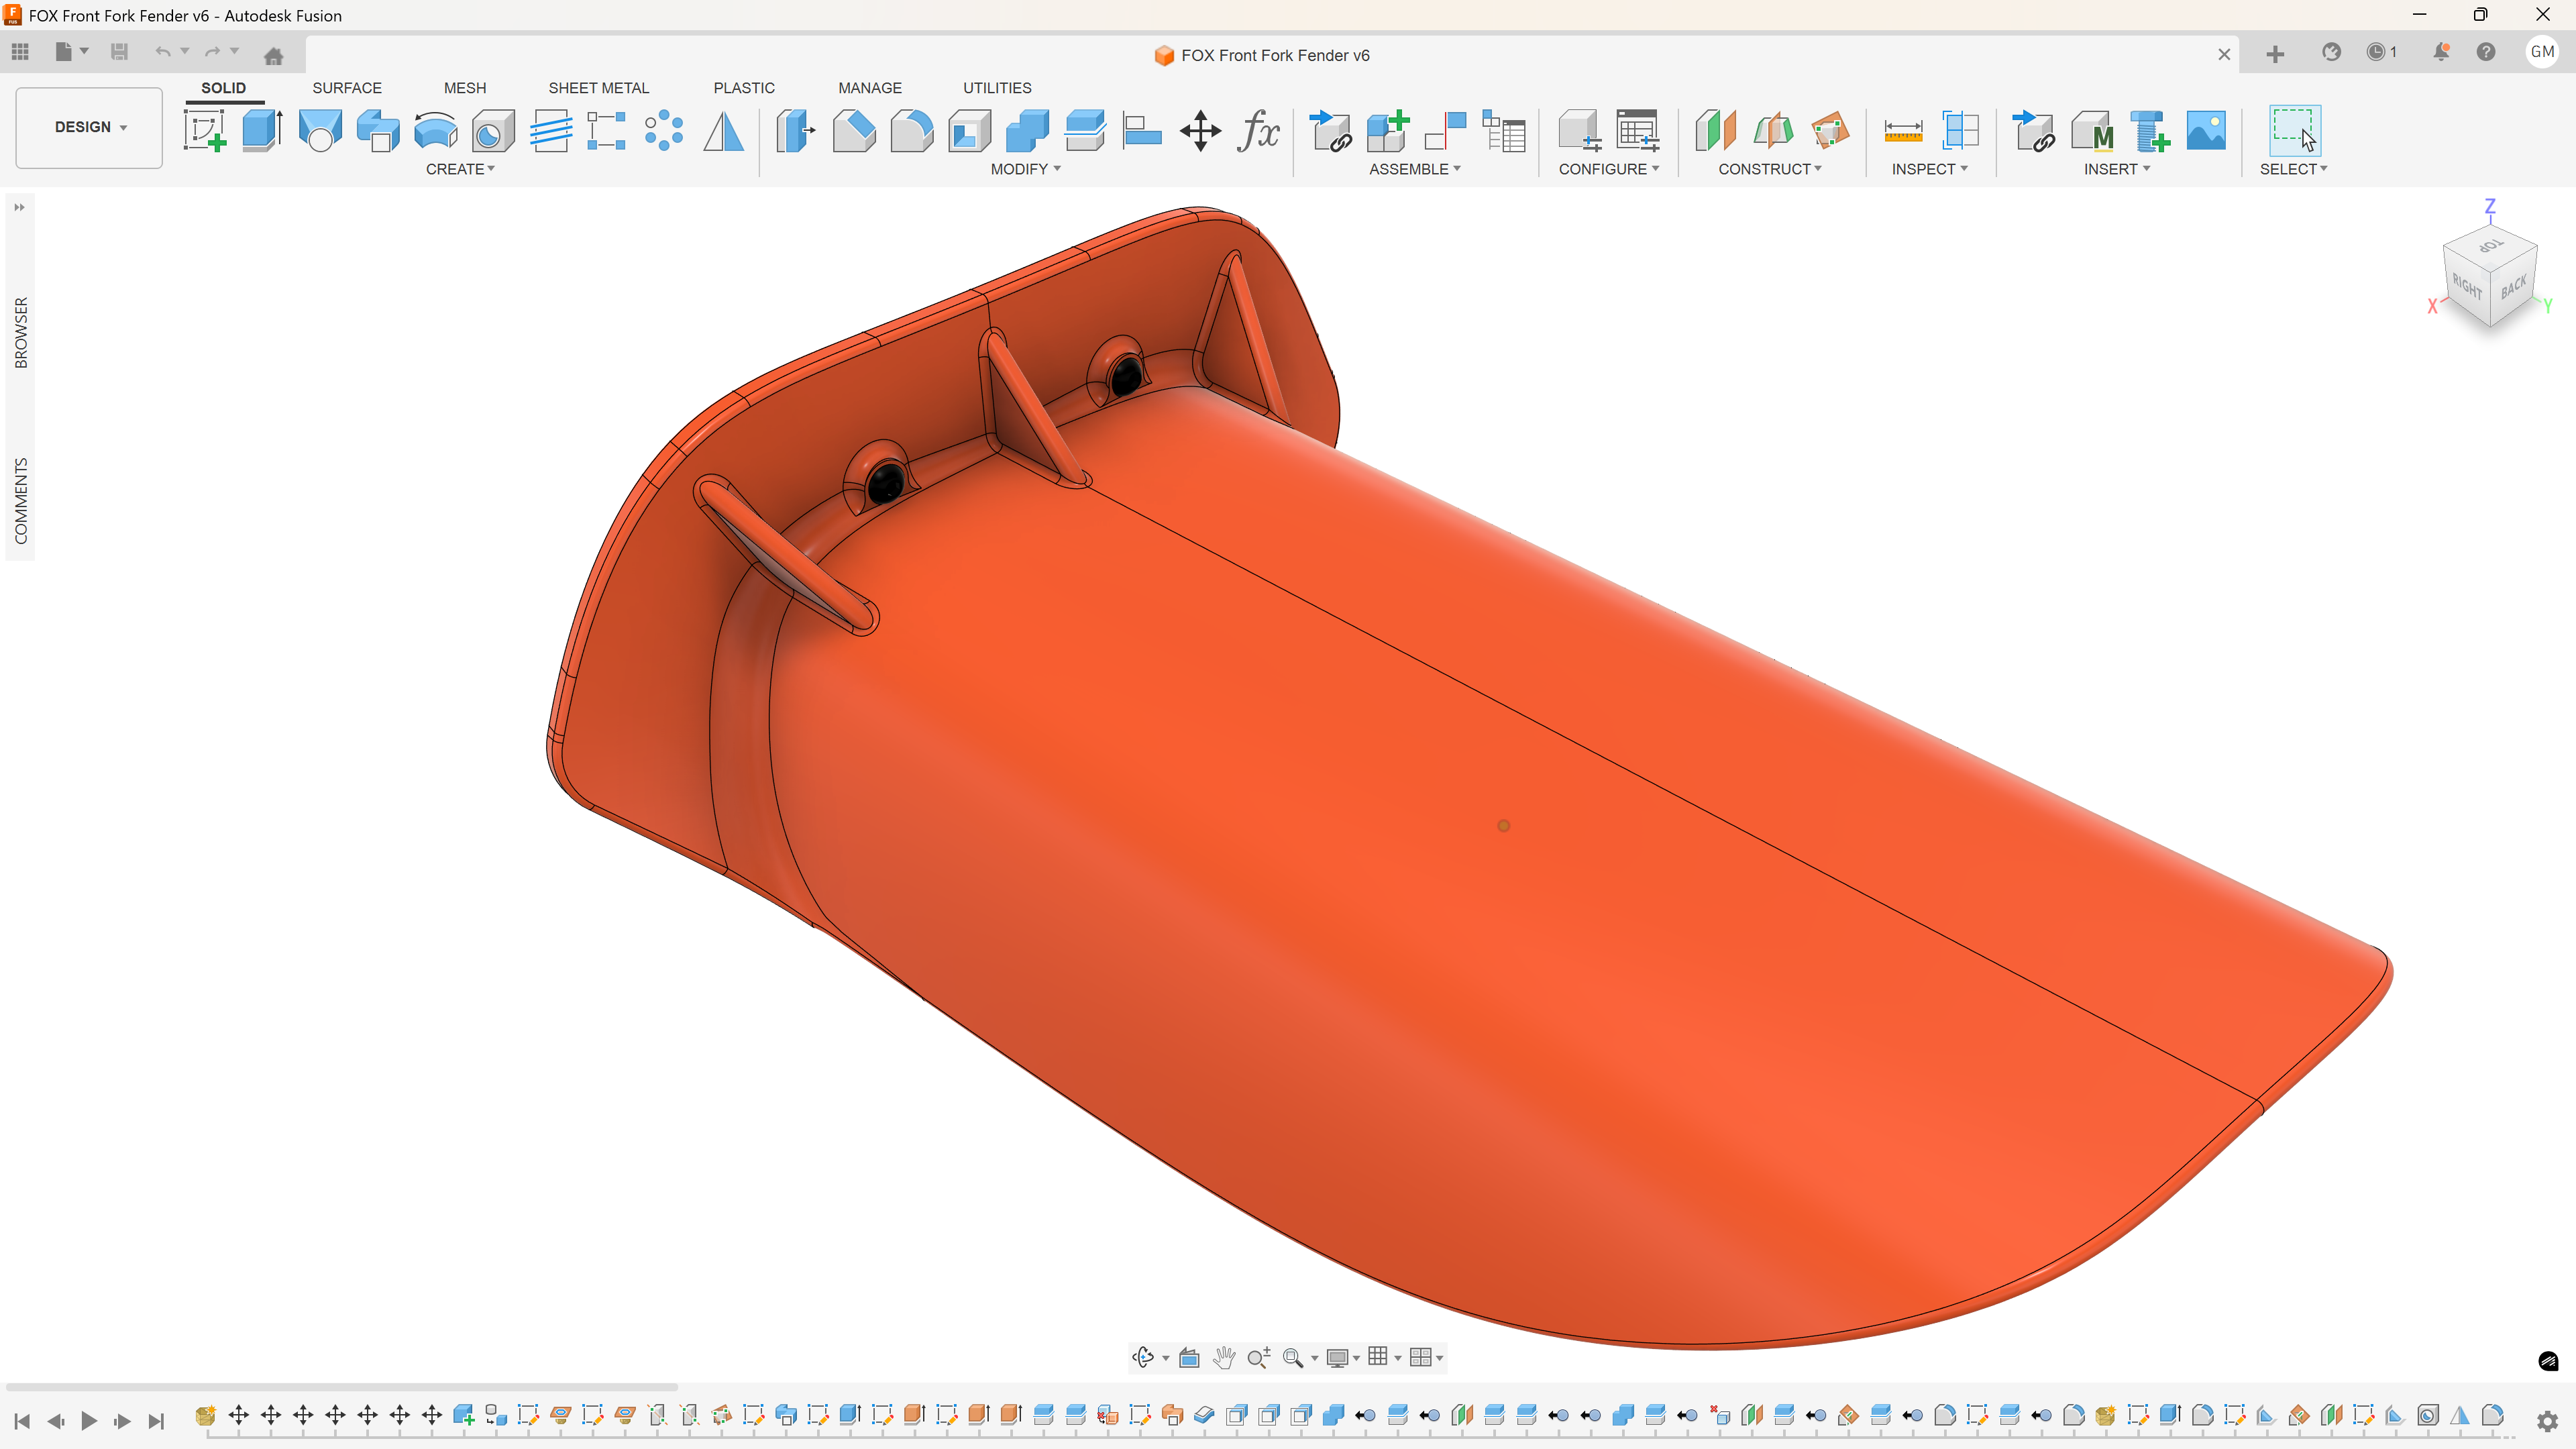Image resolution: width=2576 pixels, height=1449 pixels.
Task: Open timeline settings gear
Action: point(2547,1421)
